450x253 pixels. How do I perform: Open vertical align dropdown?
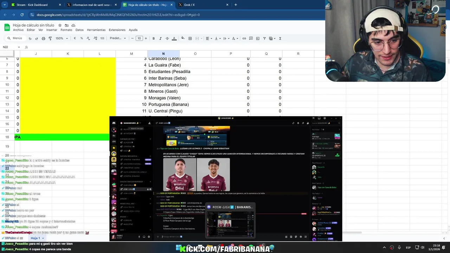pos(217,38)
